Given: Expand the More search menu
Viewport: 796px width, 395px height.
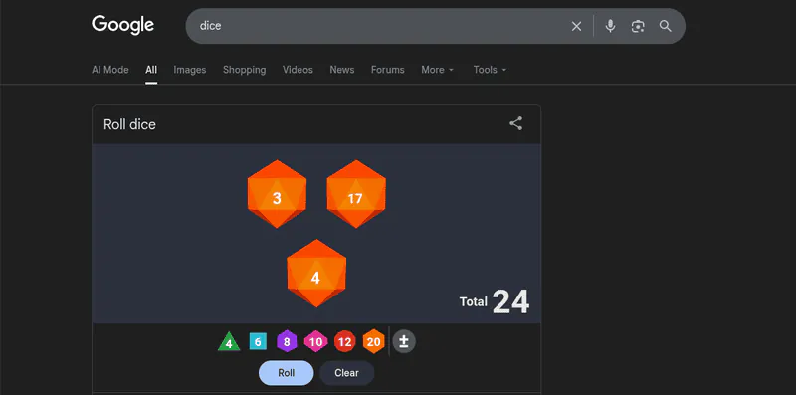Looking at the screenshot, I should [437, 70].
